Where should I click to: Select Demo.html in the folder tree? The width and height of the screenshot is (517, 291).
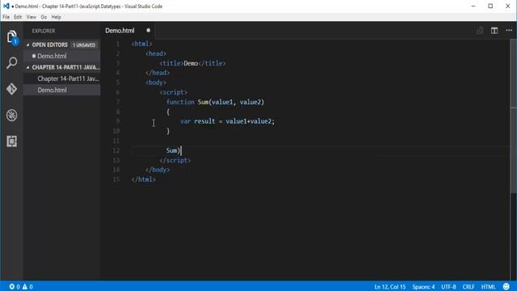61,90
